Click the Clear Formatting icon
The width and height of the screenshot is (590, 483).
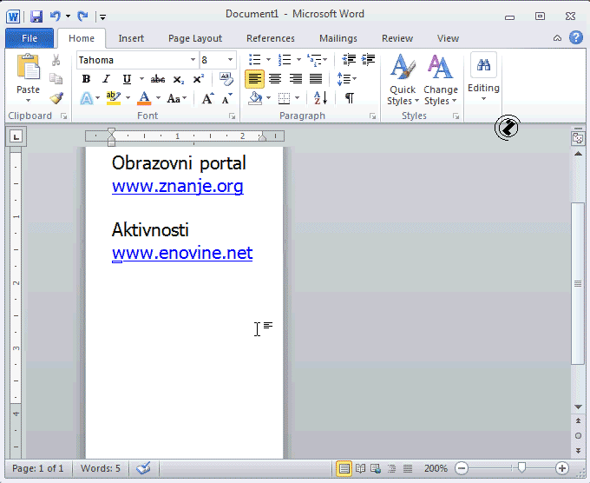tap(226, 79)
